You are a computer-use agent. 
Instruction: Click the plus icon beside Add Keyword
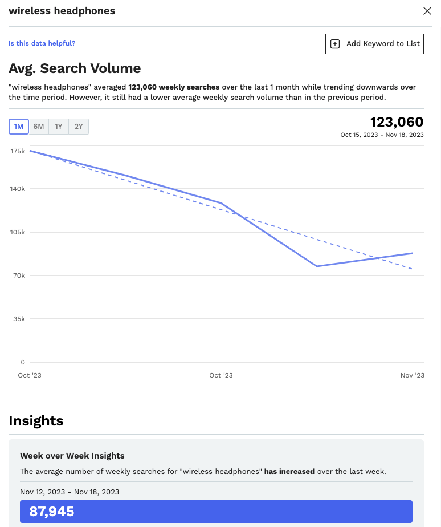(335, 44)
